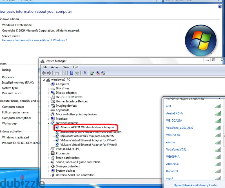225x188 pixels.
Task: Click the Forward arrow in Device Manager toolbar
Action: pos(49,73)
